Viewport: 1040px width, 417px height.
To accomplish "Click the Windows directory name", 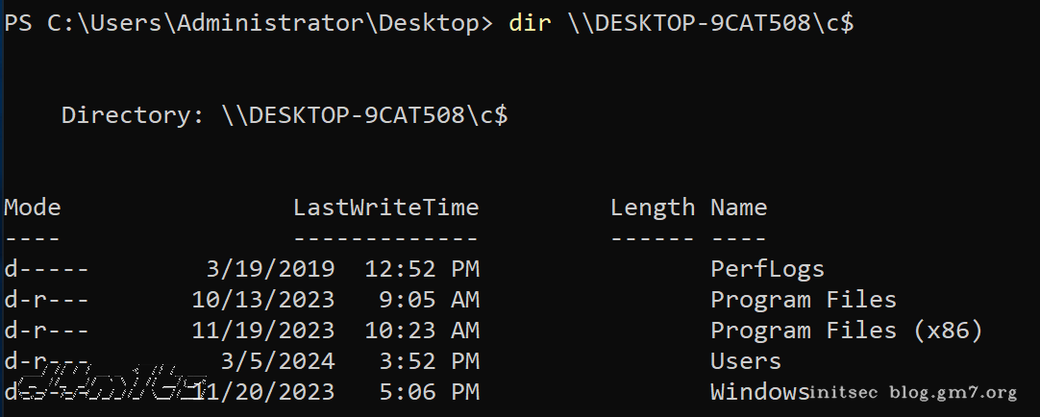I will (x=758, y=392).
